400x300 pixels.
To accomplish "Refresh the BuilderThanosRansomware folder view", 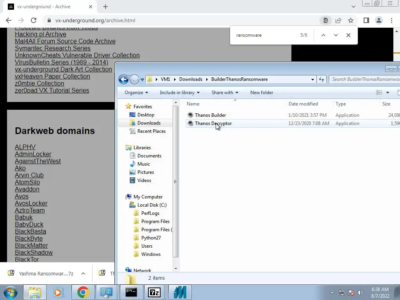I will point(321,79).
